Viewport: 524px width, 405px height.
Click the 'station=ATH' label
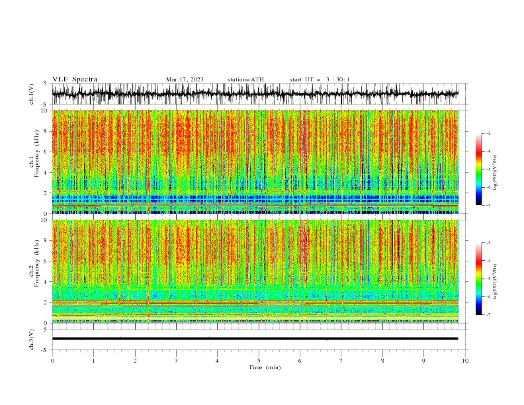(x=245, y=79)
